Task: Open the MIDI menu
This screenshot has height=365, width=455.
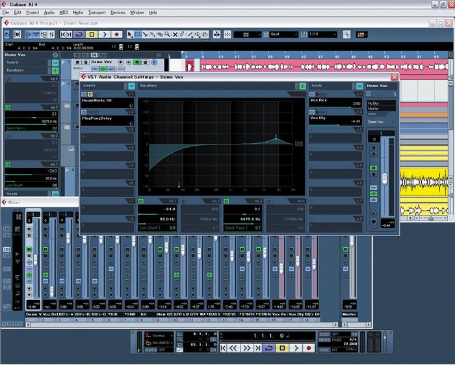Action: pyautogui.click(x=63, y=12)
